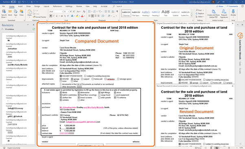The height and width of the screenshot is (149, 245).
Task: Click the Share button
Action: (220, 6)
